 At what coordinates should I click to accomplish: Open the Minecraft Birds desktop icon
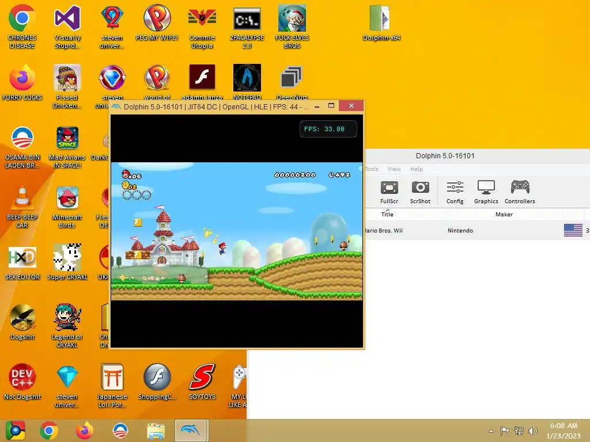pos(67,207)
